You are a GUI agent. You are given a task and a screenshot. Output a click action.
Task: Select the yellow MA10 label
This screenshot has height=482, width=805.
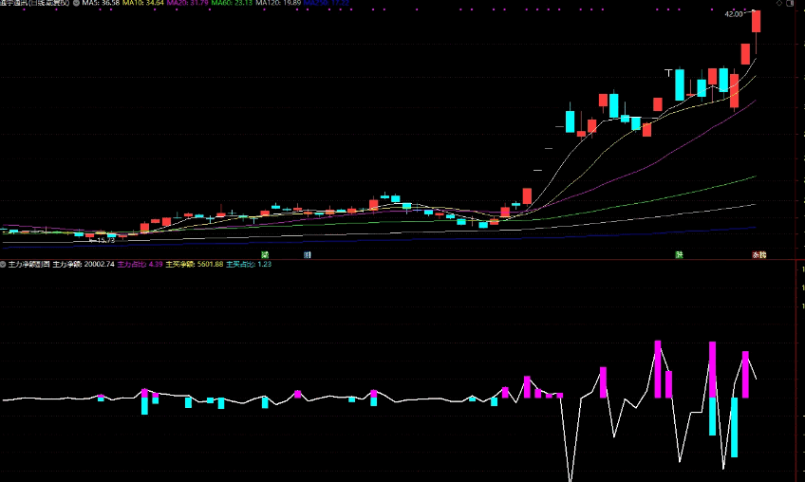(143, 3)
